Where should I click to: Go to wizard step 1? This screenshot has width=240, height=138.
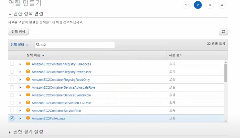point(186,5)
